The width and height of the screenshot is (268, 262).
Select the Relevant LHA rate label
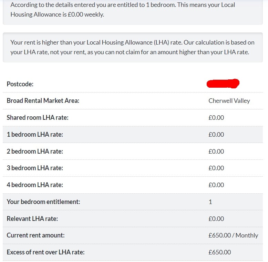pos(32,219)
